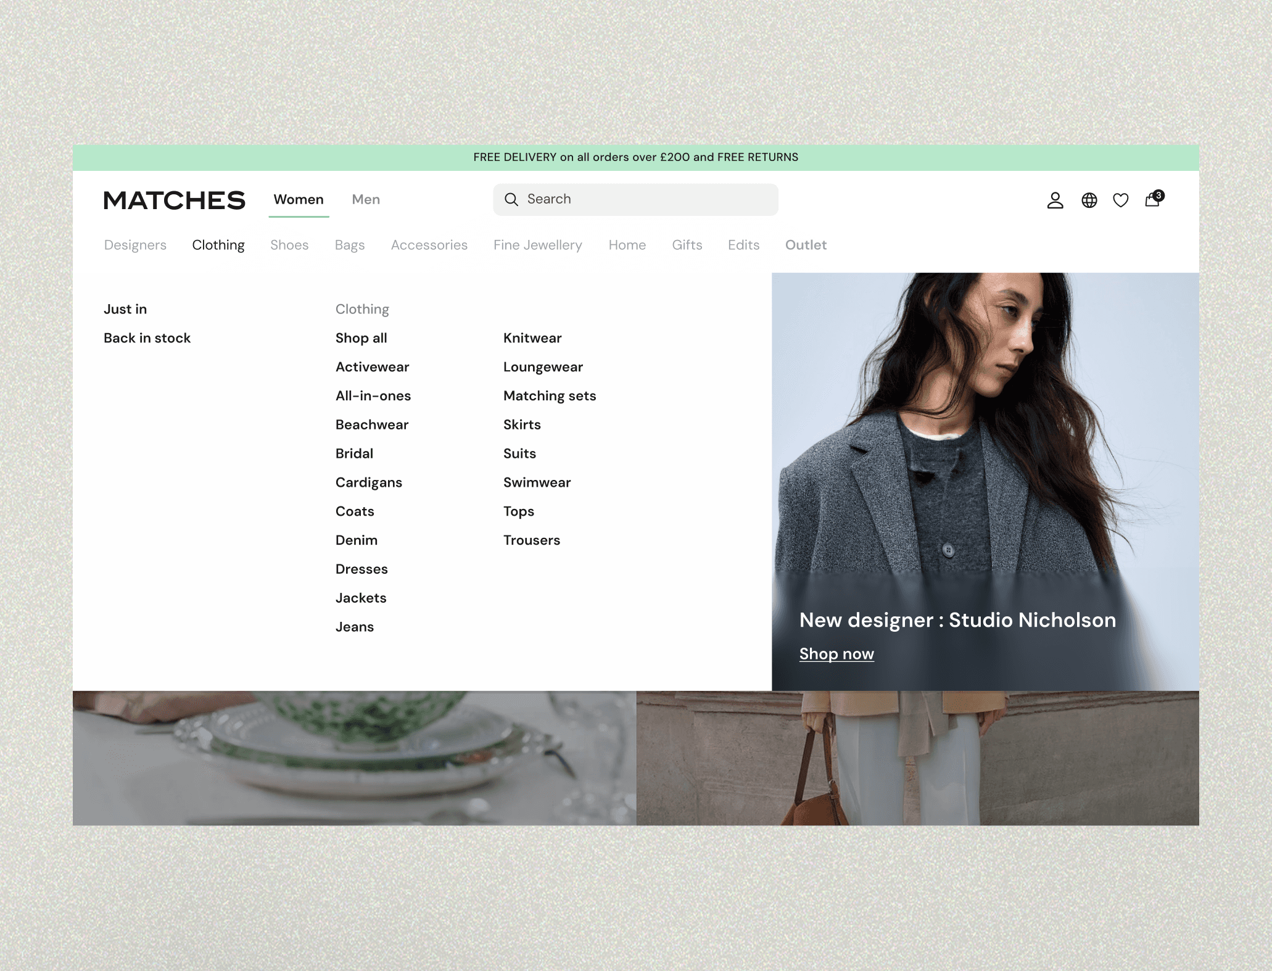Click the MATCHES logo
1272x971 pixels.
(175, 200)
